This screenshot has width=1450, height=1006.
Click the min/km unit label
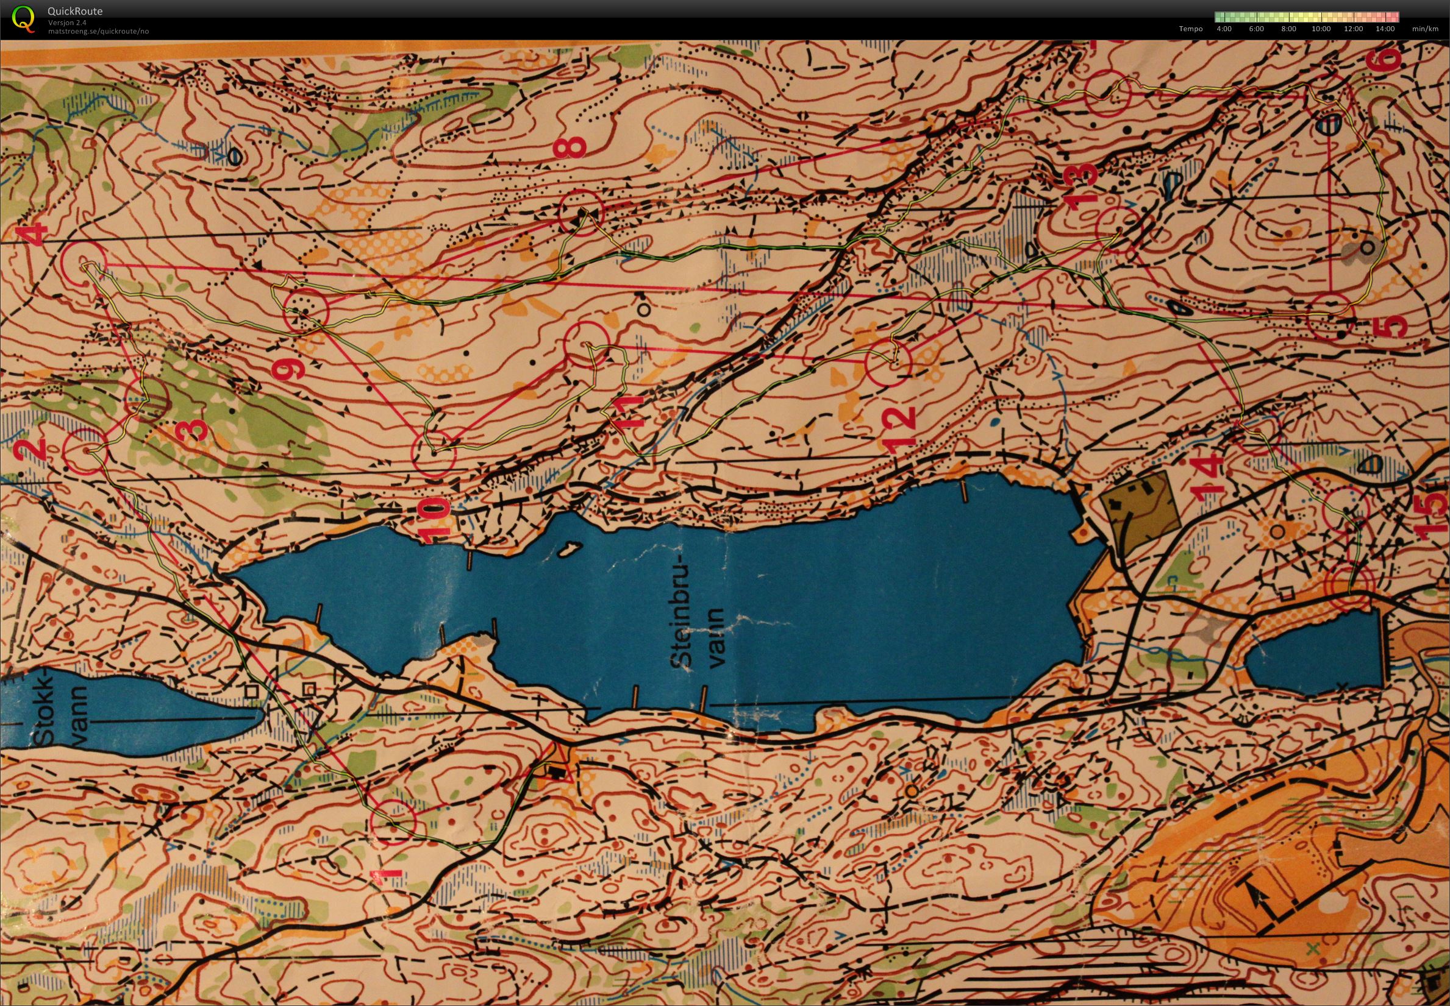[x=1426, y=29]
